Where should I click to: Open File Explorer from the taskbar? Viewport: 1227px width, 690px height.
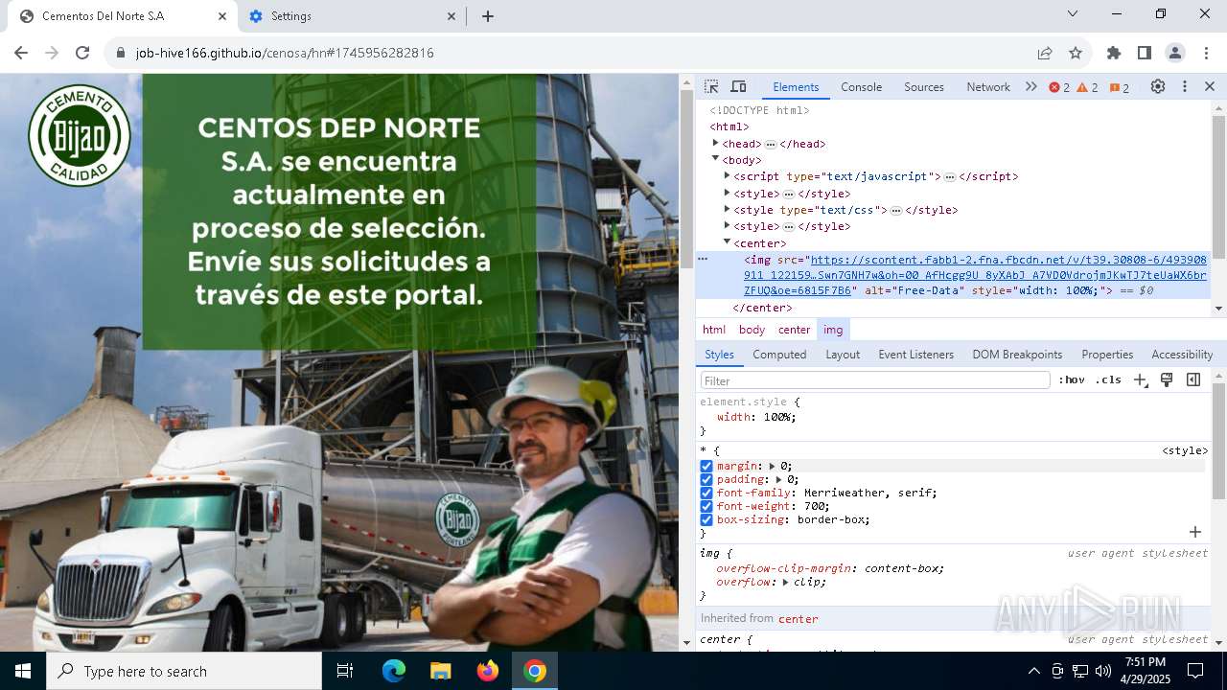click(x=440, y=671)
